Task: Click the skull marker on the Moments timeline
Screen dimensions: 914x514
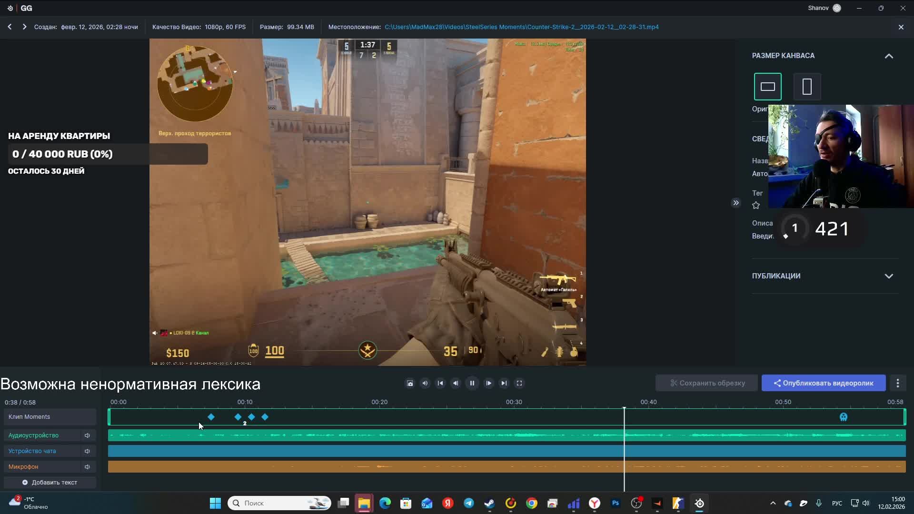Action: (x=843, y=417)
